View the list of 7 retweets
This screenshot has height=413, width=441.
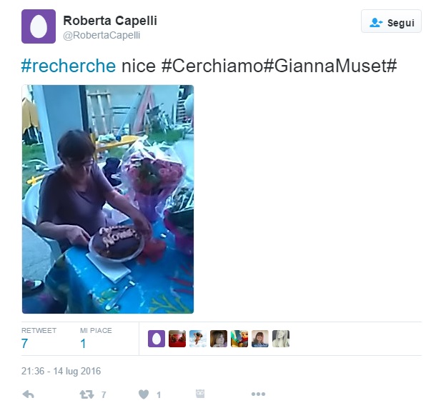click(x=39, y=339)
